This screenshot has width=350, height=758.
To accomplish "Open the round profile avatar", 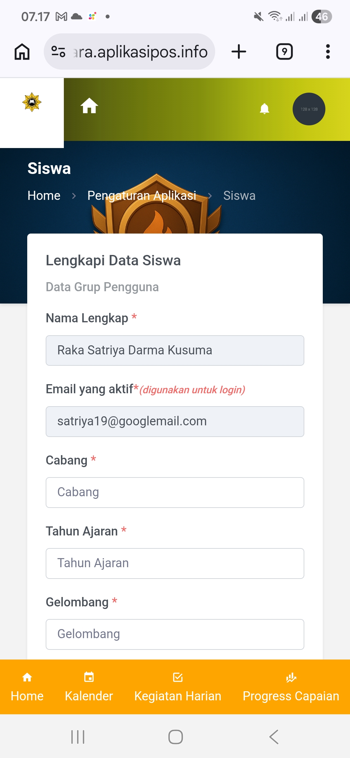I will click(309, 109).
